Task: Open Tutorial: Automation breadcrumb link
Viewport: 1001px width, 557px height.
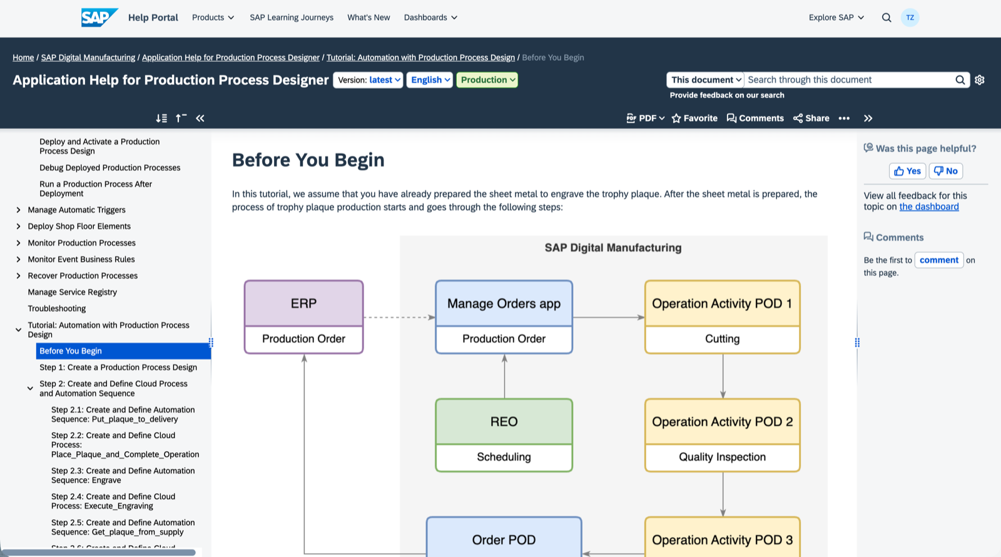Action: coord(420,58)
